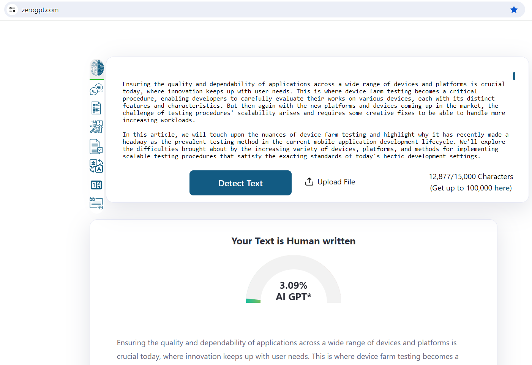Open the checklist document summarizer icon

[96, 108]
